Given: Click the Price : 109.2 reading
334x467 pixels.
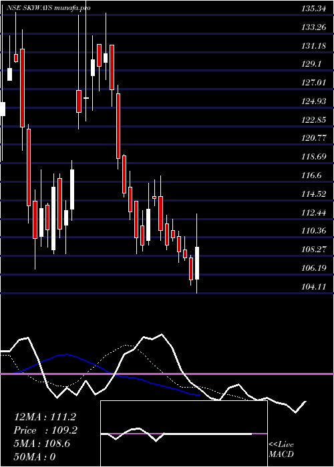Looking at the screenshot, I should point(45,430).
